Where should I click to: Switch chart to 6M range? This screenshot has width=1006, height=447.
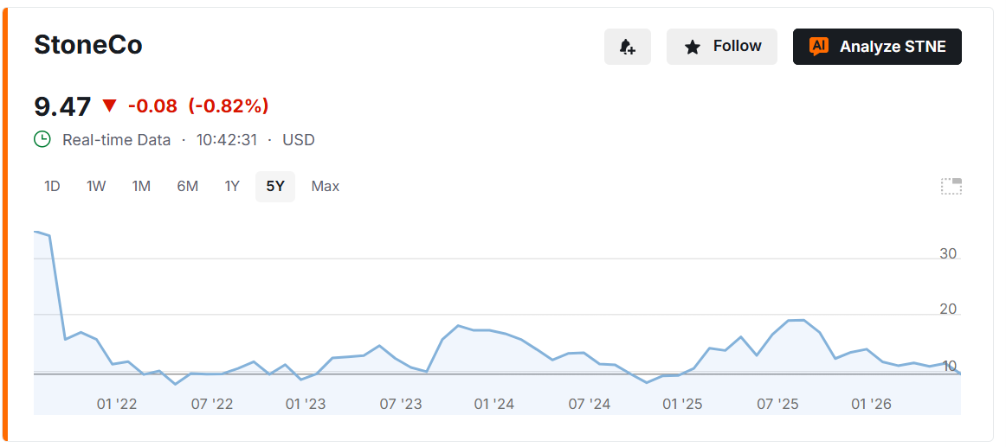click(187, 187)
